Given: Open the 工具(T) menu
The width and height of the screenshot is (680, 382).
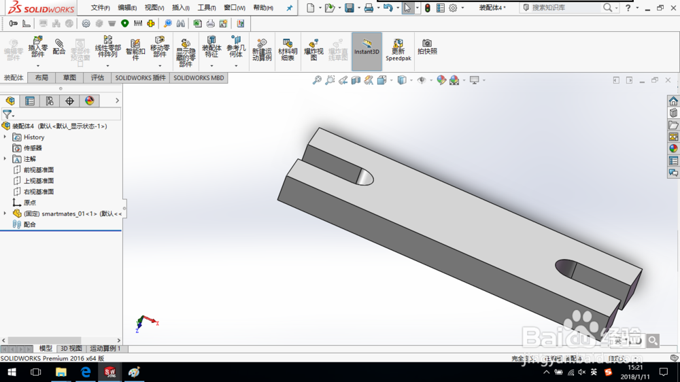Looking at the screenshot, I should coord(207,7).
